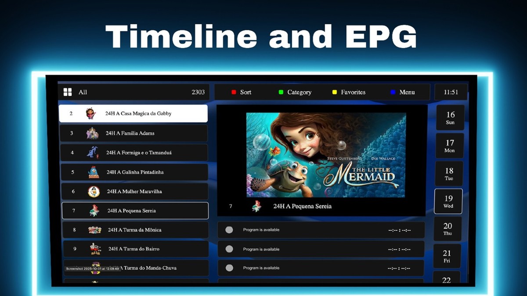The image size is (527, 296).
Task: Open the All channels grid icon
Action: coord(68,92)
